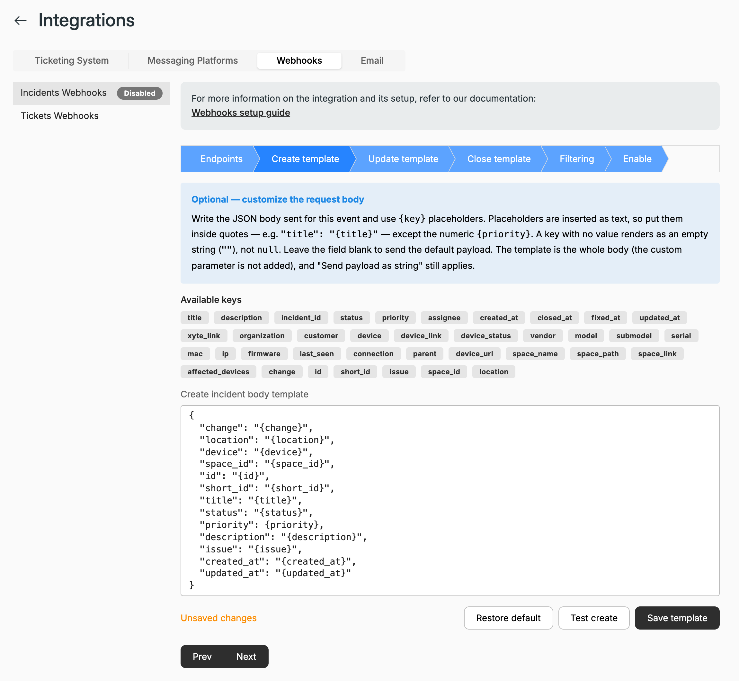Click the firmware key chip
Screen dimensions: 739x681
pyautogui.click(x=264, y=354)
